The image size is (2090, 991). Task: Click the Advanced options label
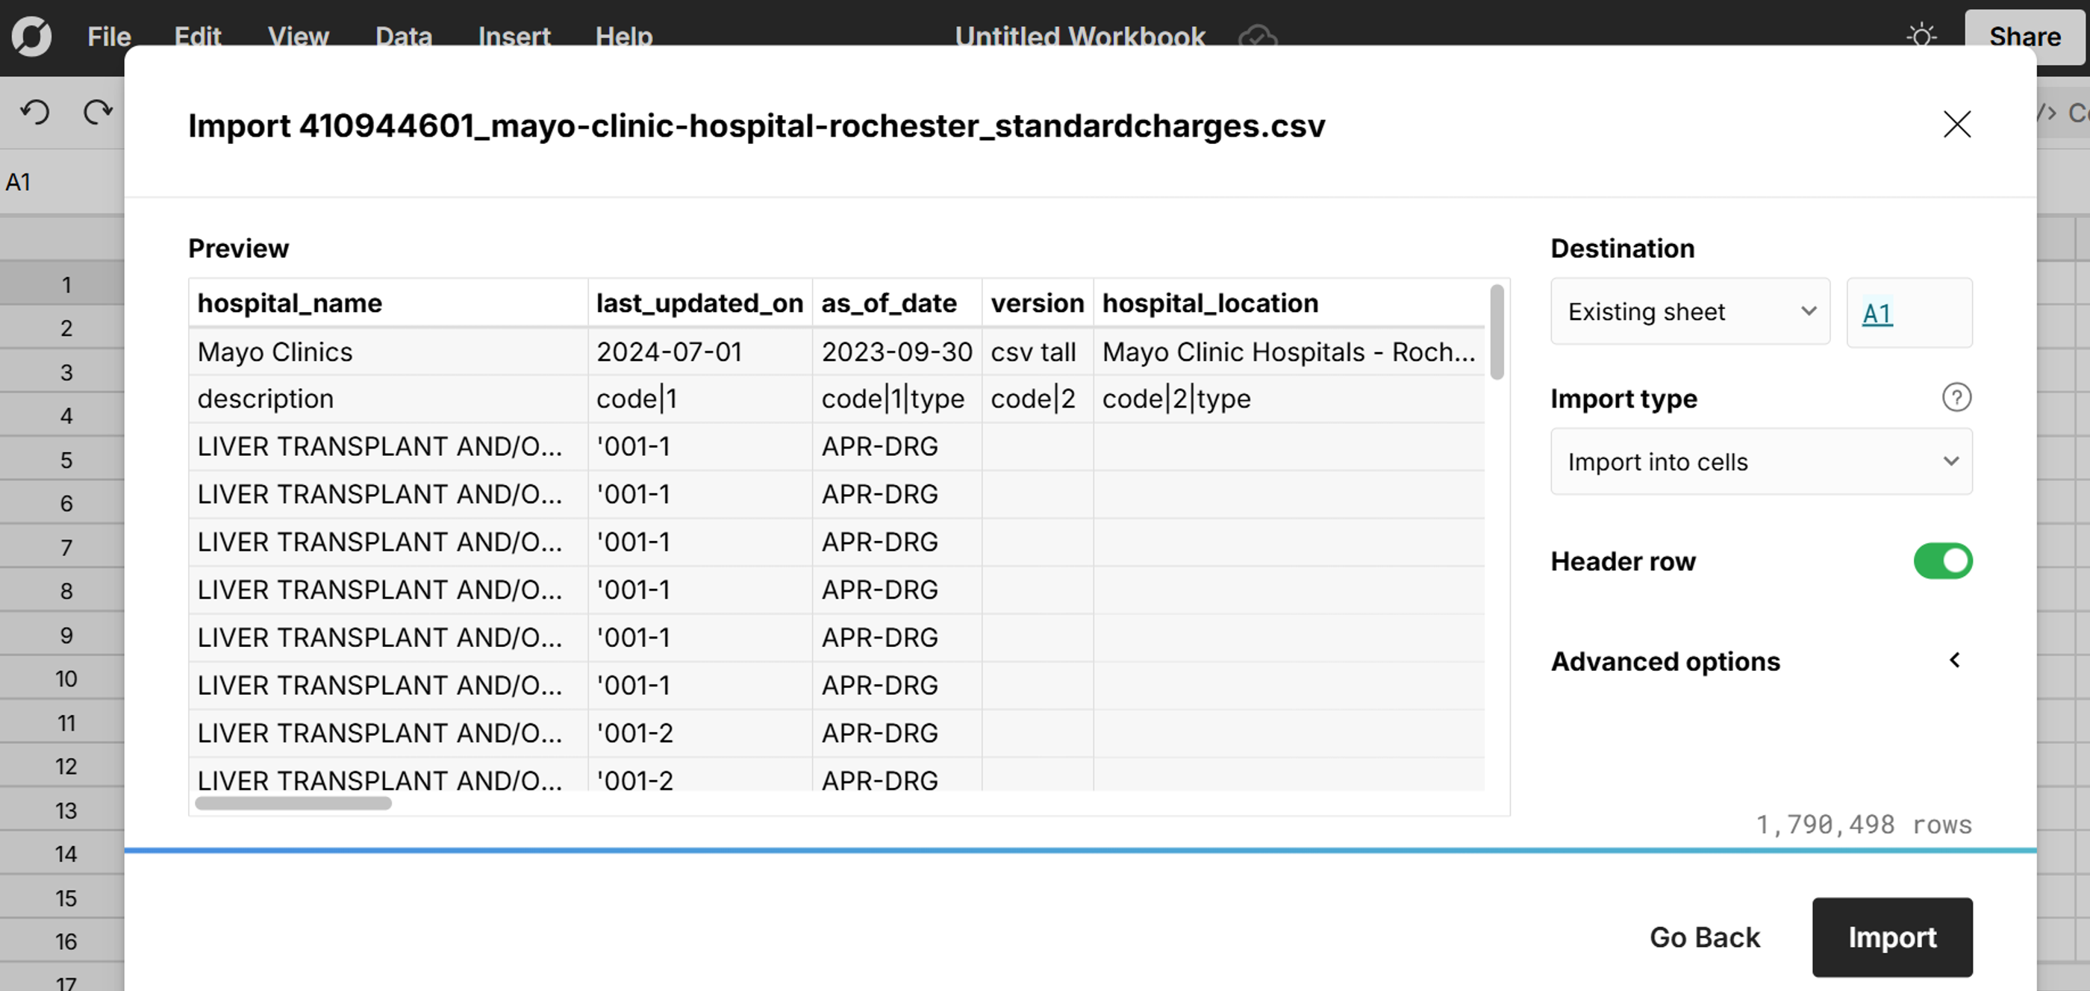tap(1665, 661)
